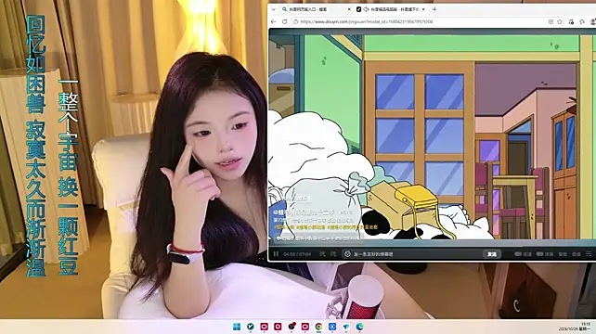Reload the Douyin page
Viewport: 596px width, 334px height.
[x=284, y=21]
